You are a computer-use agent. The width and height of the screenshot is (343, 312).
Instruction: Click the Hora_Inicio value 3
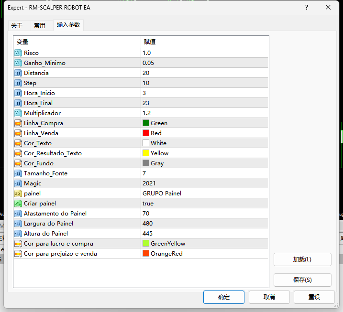coord(144,93)
